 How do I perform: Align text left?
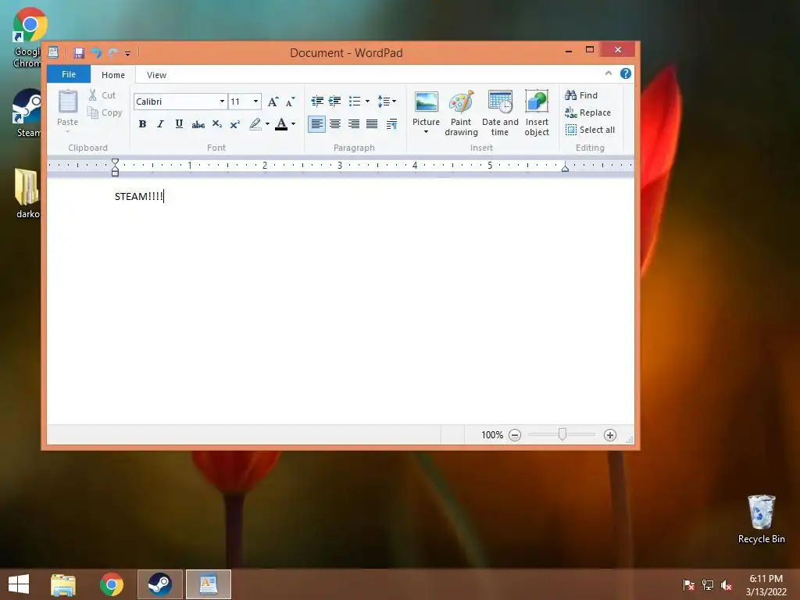tap(316, 124)
